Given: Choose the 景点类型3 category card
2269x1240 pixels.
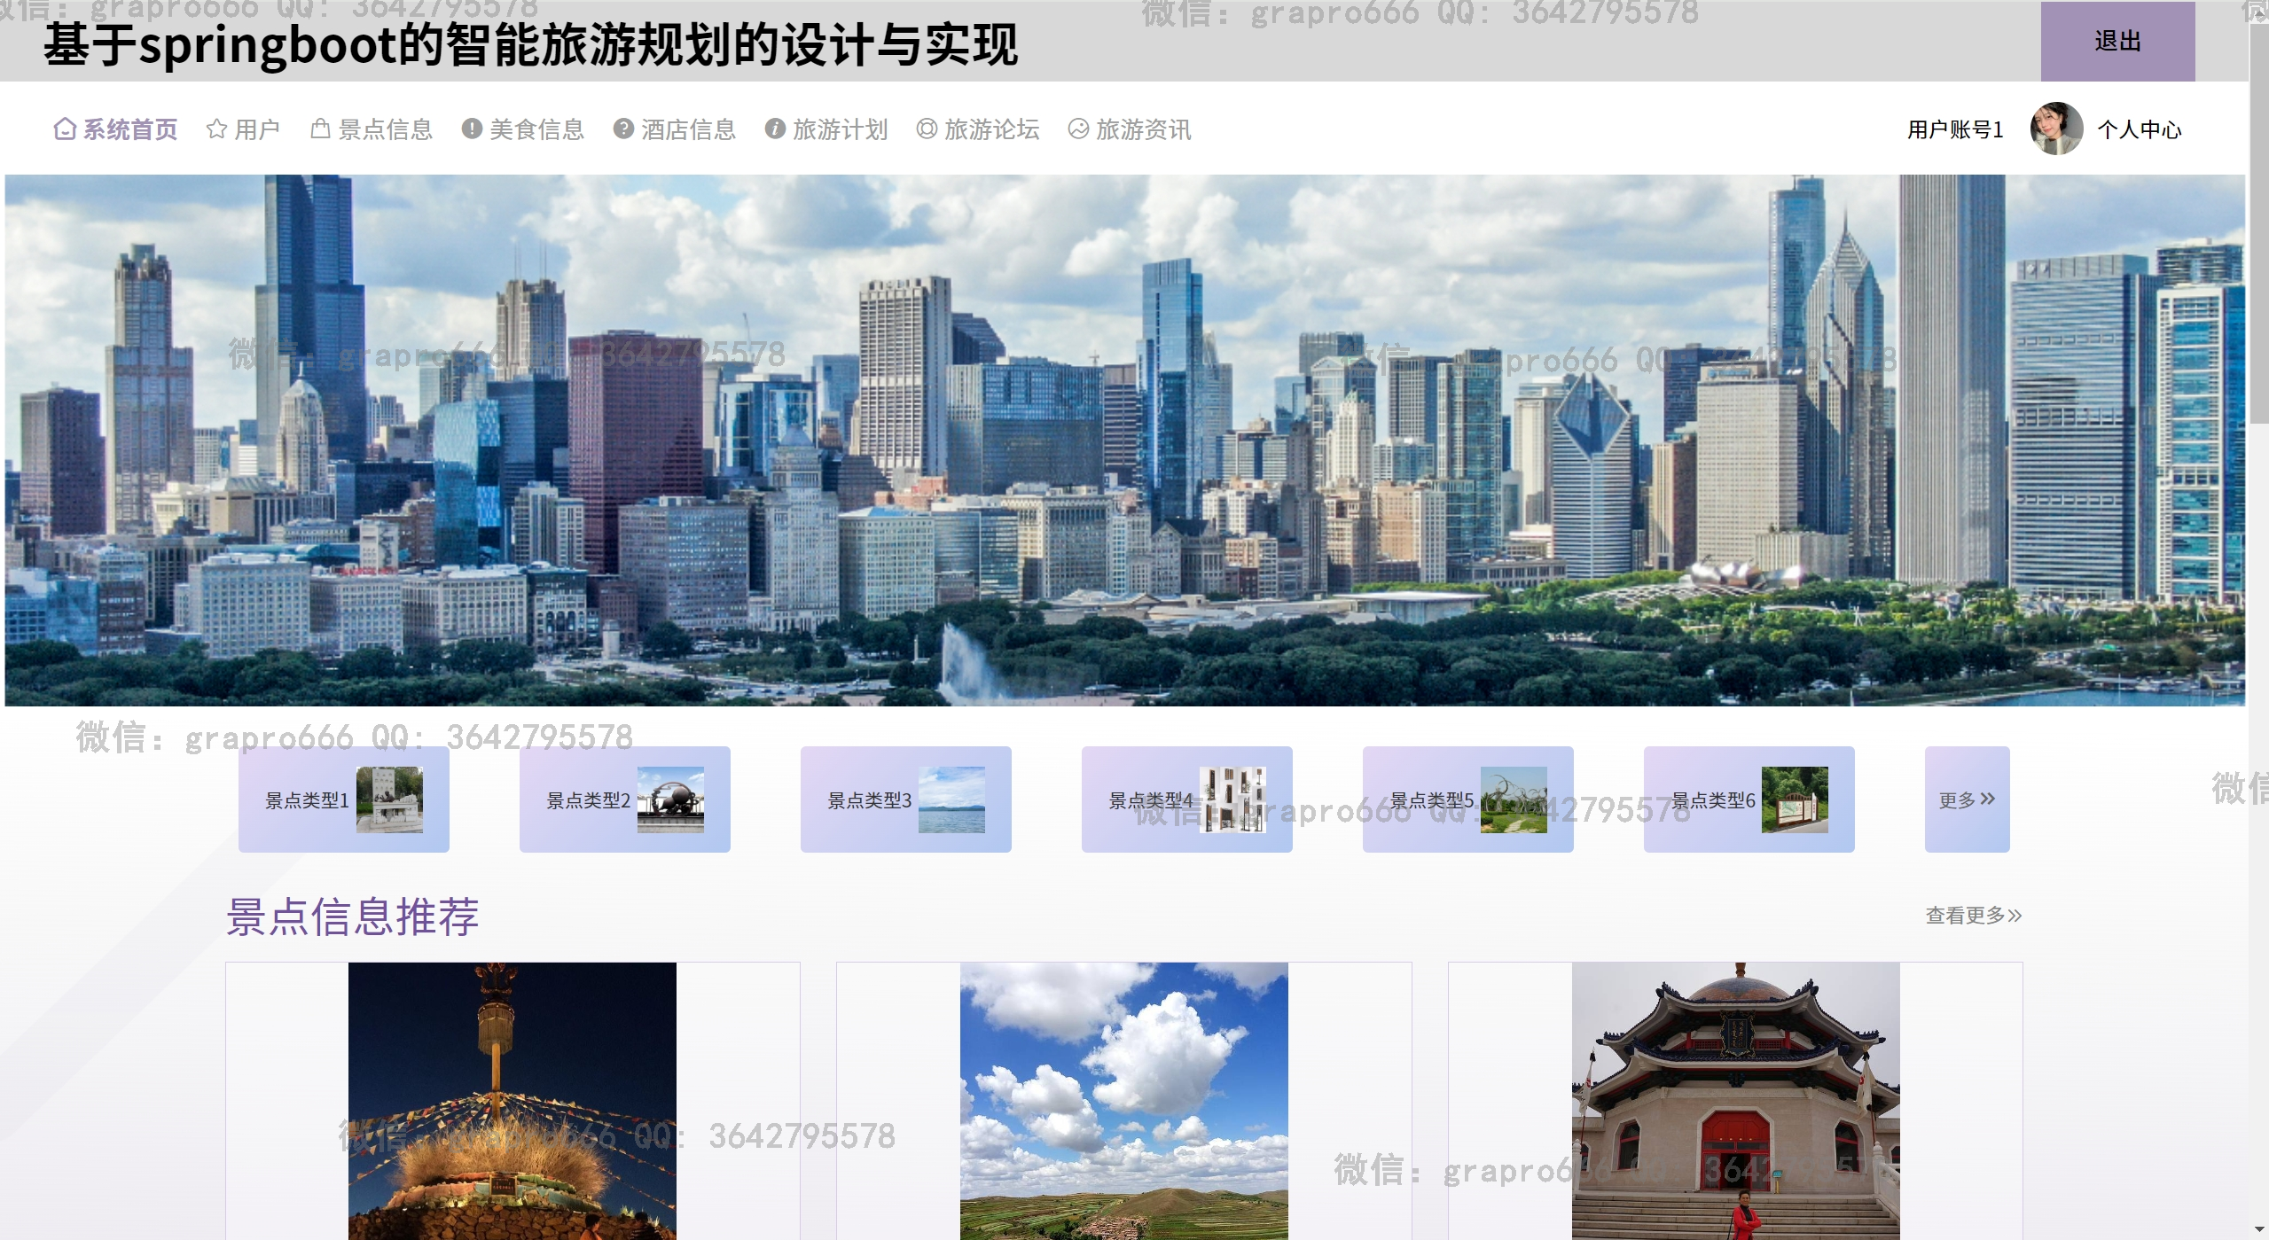Looking at the screenshot, I should (x=905, y=799).
